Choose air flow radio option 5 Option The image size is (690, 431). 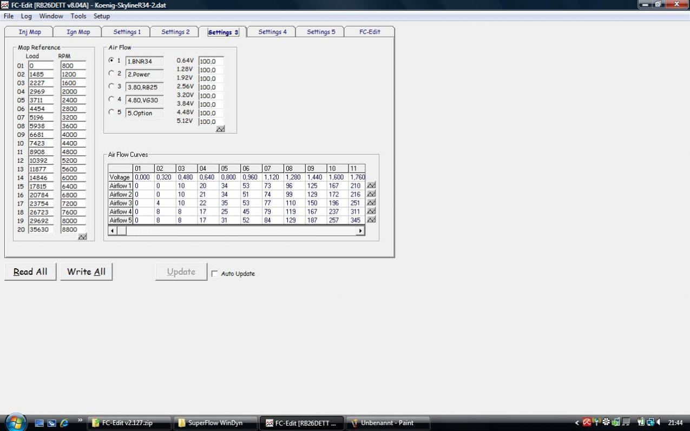point(111,112)
